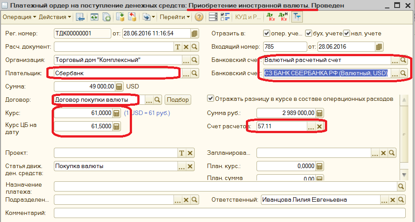Toggle the бух. учете checkbox
This screenshot has width=415, height=222.
pyautogui.click(x=308, y=34)
